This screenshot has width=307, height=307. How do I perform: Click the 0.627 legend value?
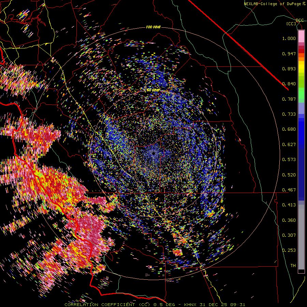289,145
